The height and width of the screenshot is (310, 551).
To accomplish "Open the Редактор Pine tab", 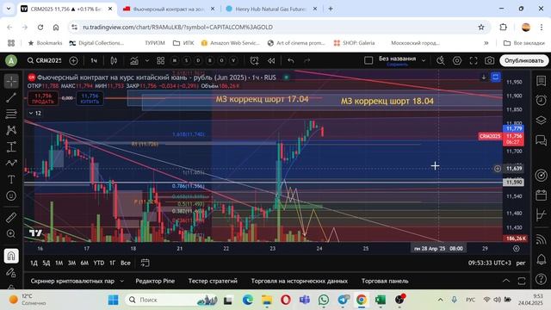I will click(155, 281).
